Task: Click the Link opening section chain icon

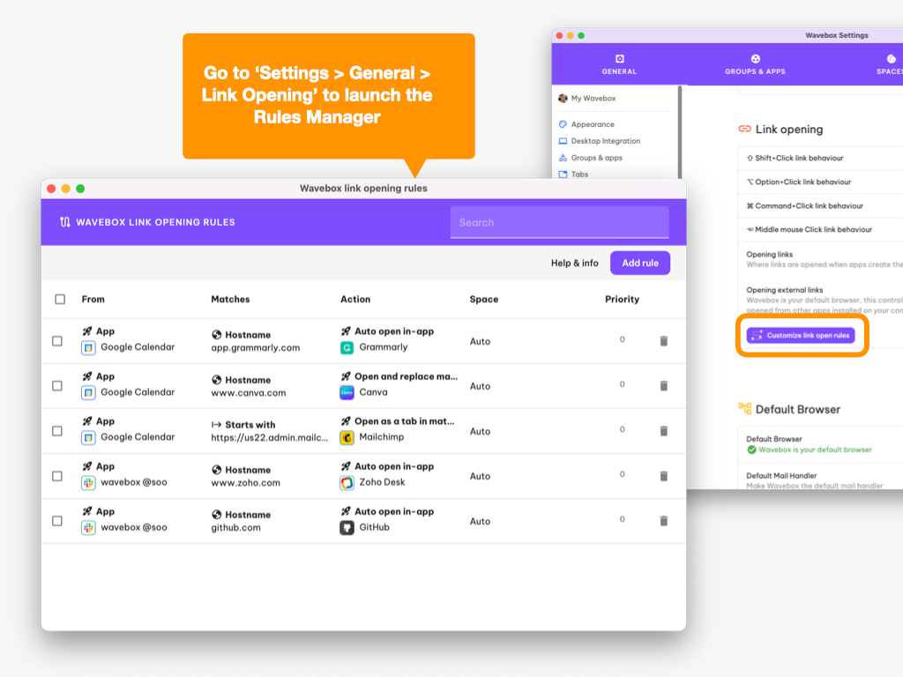Action: point(744,129)
